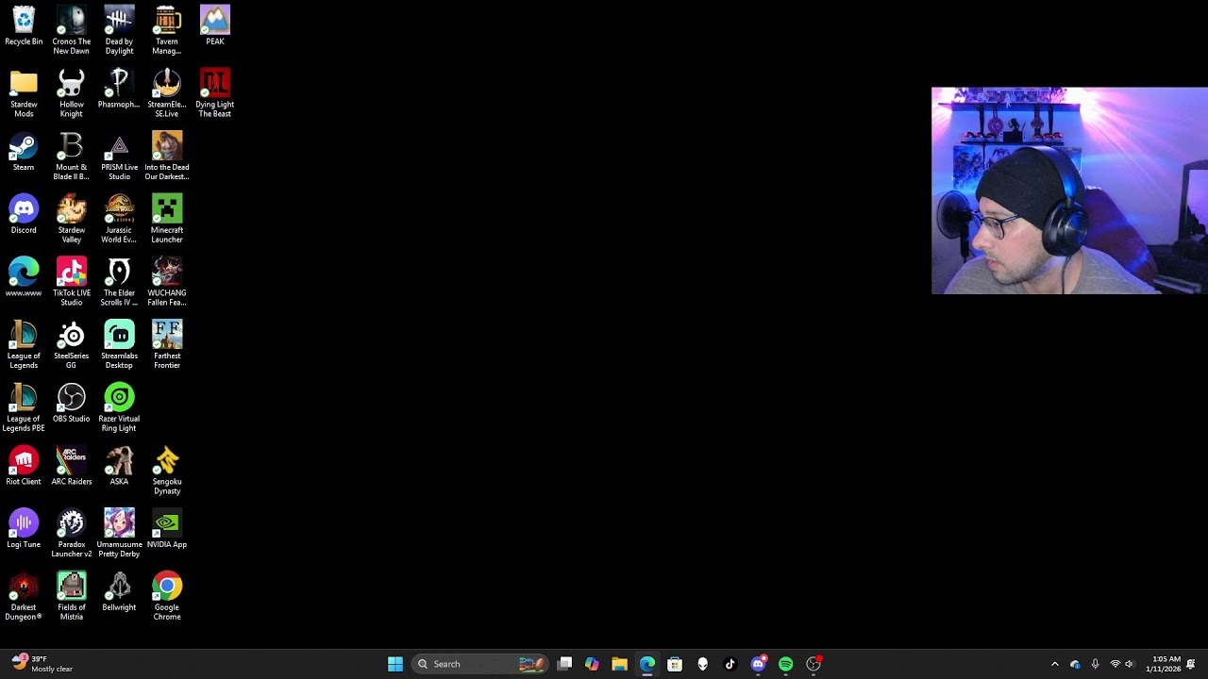Open Spotify from the taskbar

tap(785, 664)
